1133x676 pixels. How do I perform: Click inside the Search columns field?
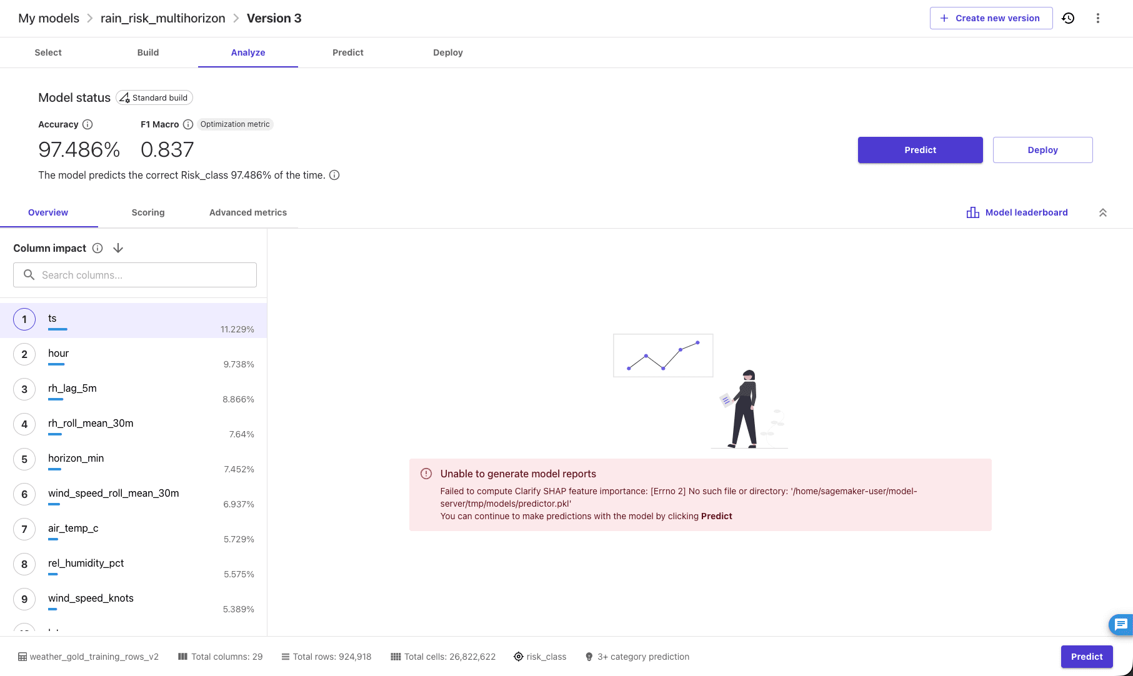click(134, 275)
